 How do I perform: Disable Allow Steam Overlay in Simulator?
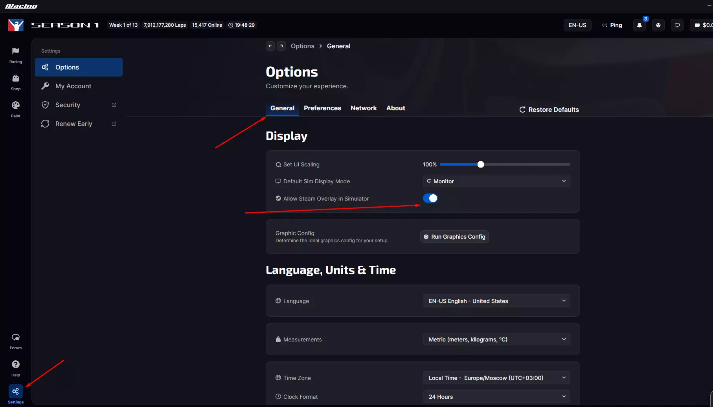[430, 198]
